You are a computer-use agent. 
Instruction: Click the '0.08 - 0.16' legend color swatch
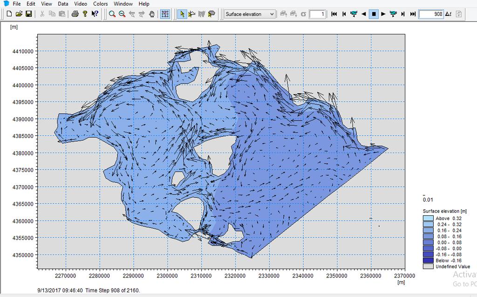[428, 236]
